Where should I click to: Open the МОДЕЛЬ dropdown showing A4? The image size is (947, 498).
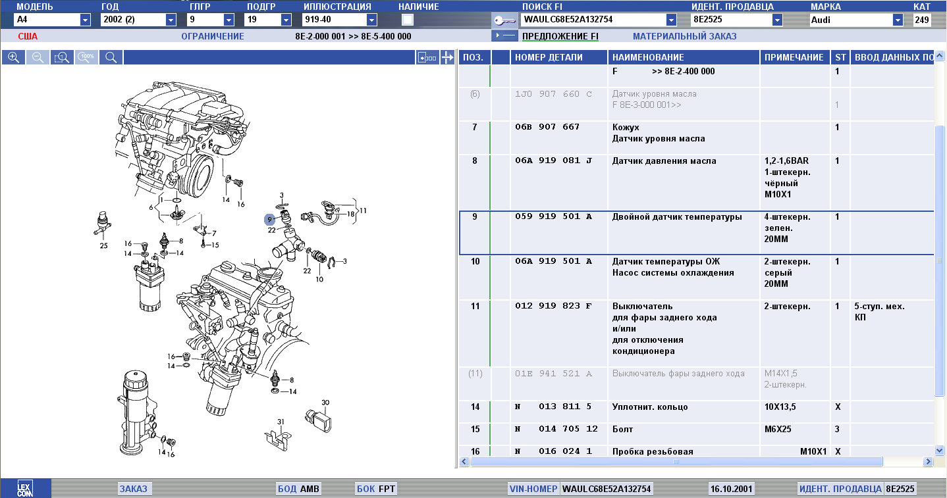click(x=85, y=20)
